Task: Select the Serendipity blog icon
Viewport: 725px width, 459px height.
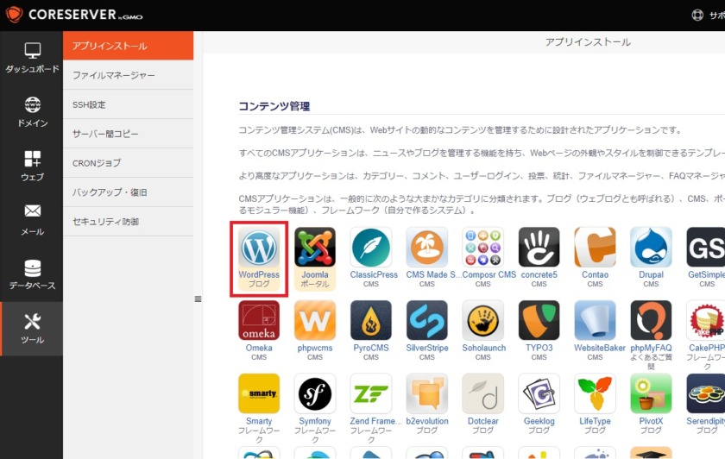Action: pyautogui.click(x=706, y=393)
